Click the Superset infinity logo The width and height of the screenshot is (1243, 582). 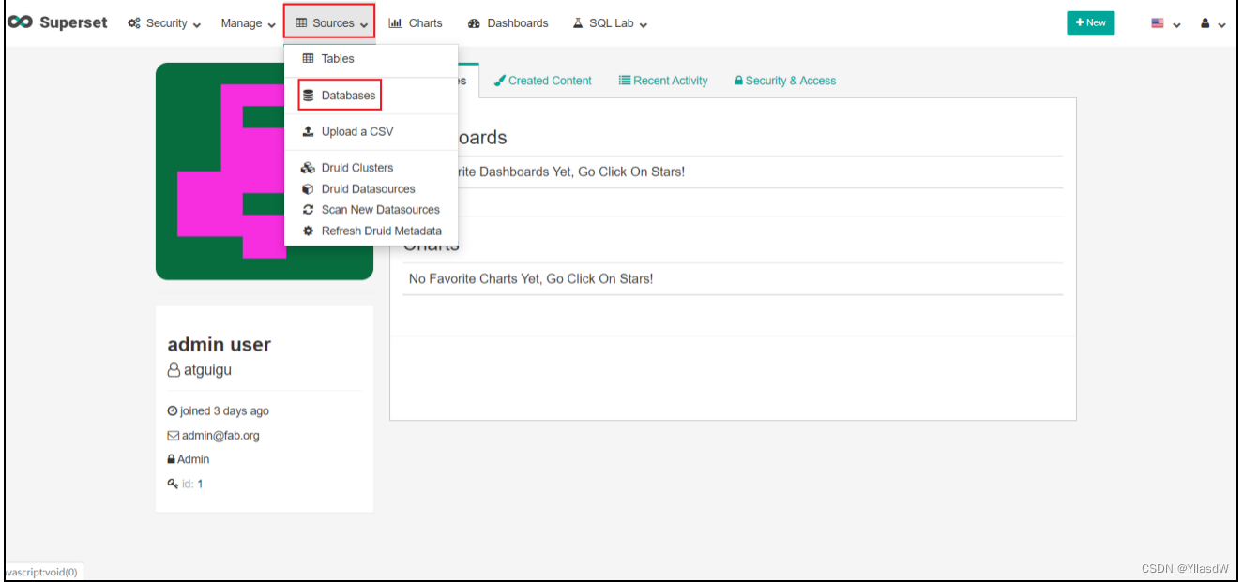(20, 22)
